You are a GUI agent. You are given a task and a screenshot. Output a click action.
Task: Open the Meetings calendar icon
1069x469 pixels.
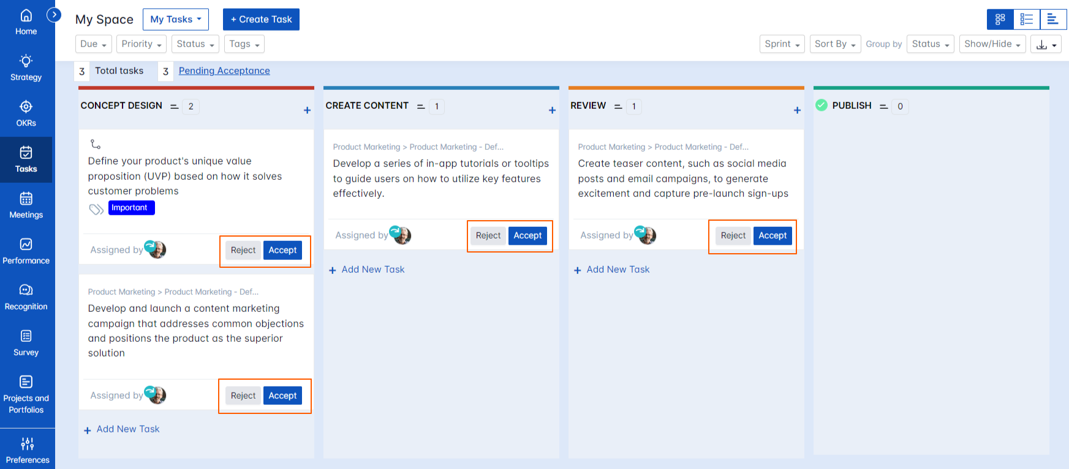(26, 199)
